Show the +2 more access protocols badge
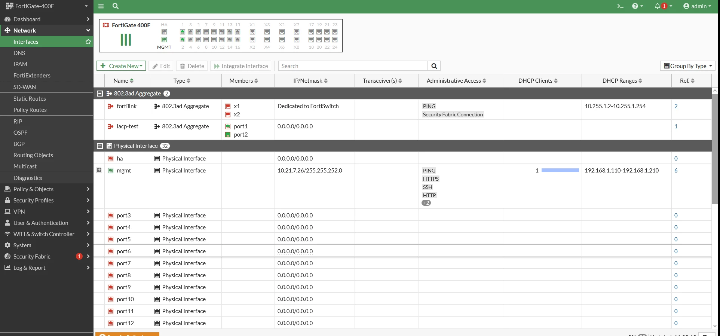Image resolution: width=720 pixels, height=336 pixels. click(426, 203)
